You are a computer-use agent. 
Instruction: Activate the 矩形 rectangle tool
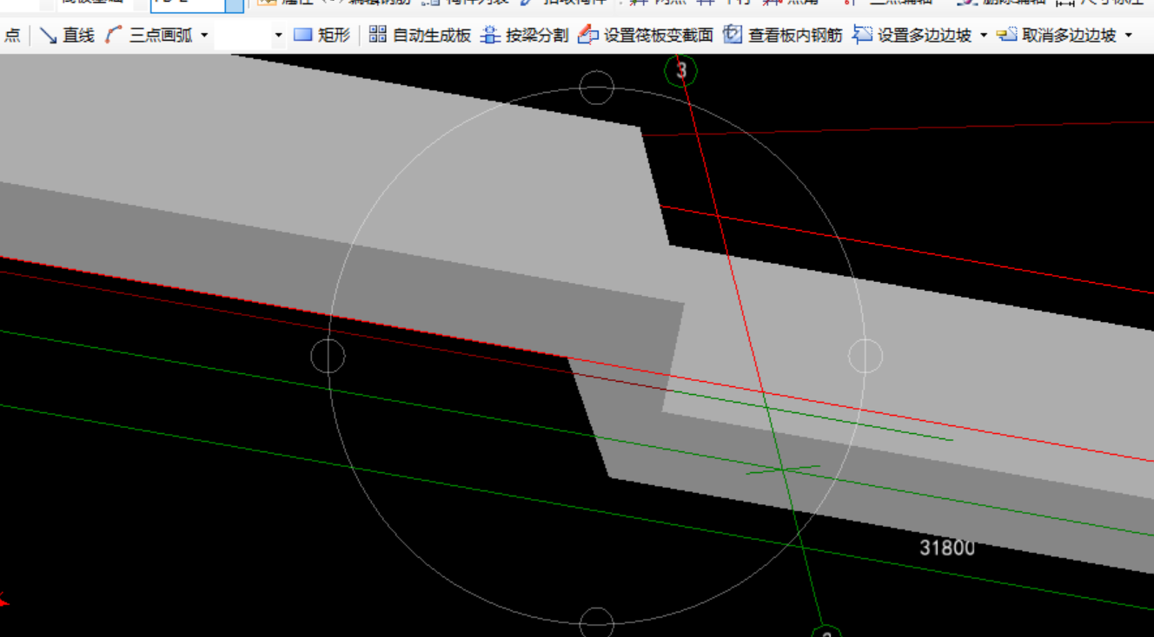[322, 36]
